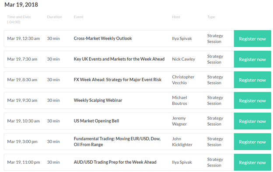Register for FX Week Ahead session
This screenshot has height=172, width=273.
coord(252,80)
